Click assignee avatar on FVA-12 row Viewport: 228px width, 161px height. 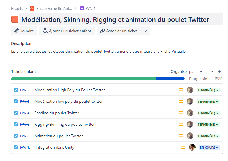coord(192,147)
